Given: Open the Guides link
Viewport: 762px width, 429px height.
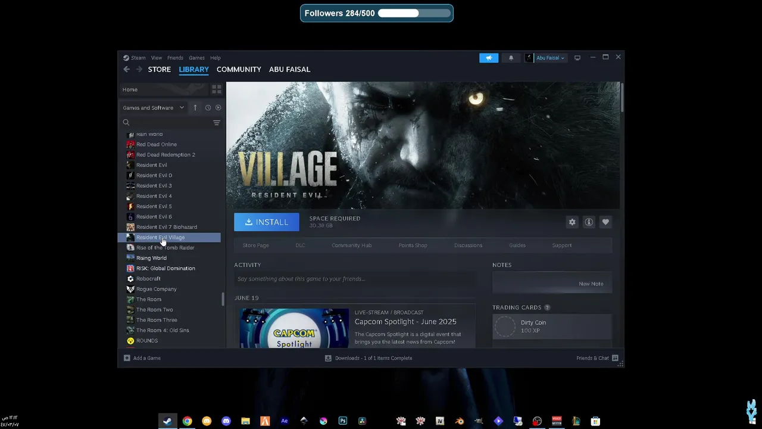Looking at the screenshot, I should click(x=517, y=245).
